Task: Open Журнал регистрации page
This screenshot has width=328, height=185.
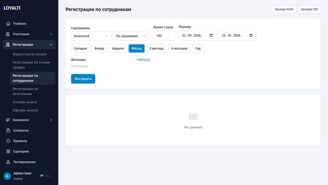Action: click(29, 54)
